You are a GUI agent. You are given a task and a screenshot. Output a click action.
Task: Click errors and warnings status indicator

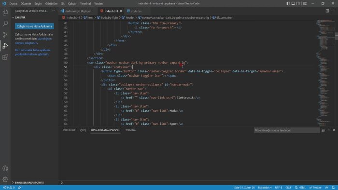pos(9,188)
